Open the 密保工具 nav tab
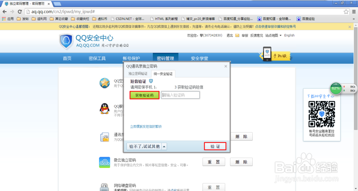This screenshot has height=191, width=358. (x=97, y=58)
